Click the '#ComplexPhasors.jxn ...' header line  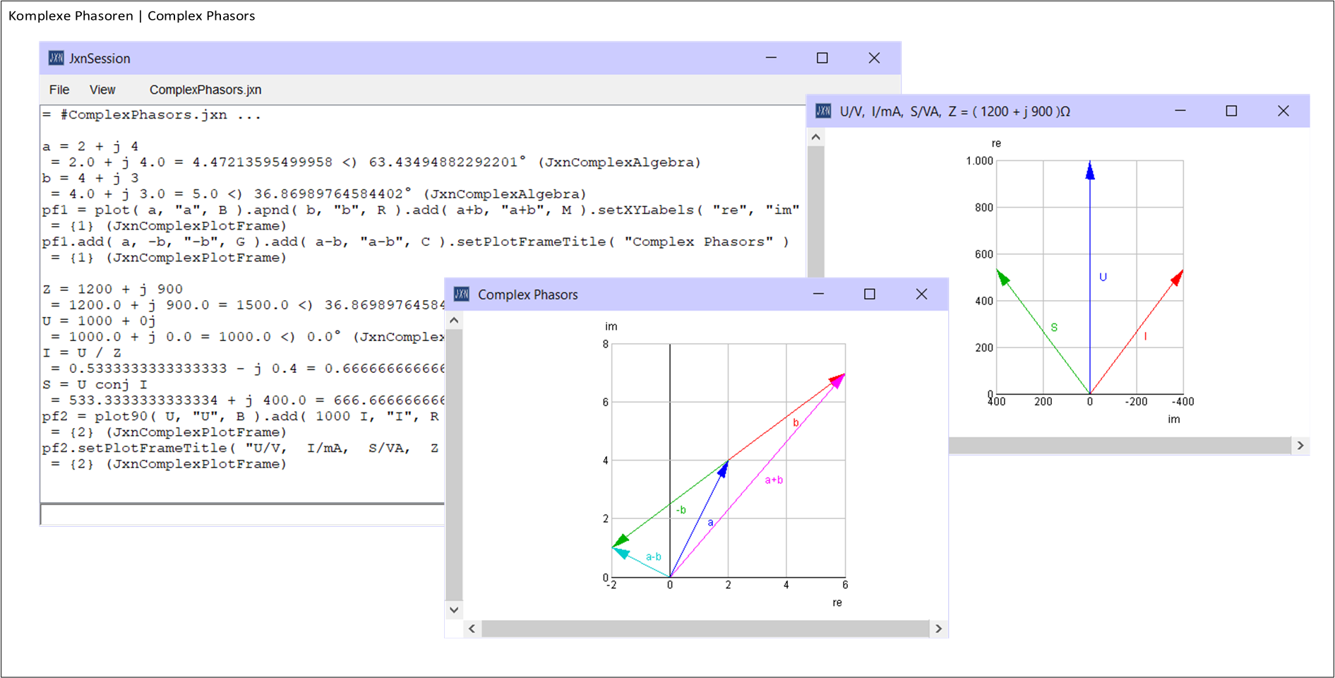(x=152, y=114)
